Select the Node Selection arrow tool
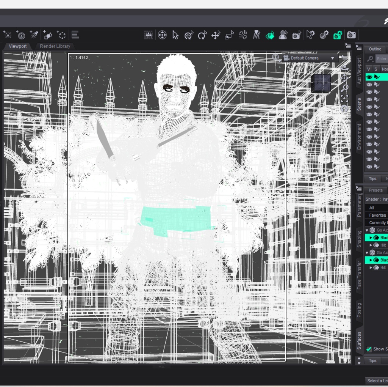The height and width of the screenshot is (387, 388). (175, 35)
